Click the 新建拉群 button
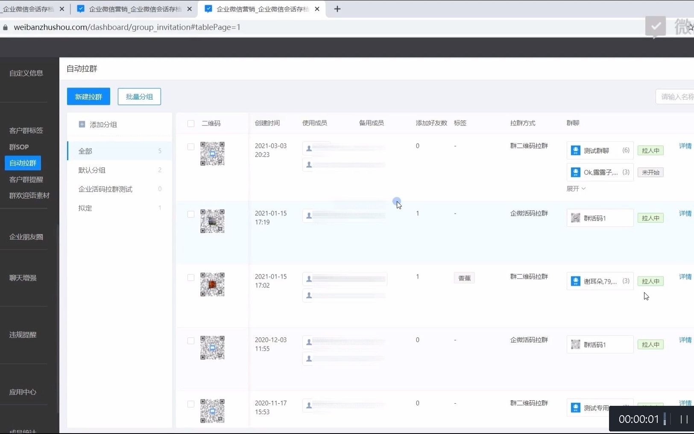 [88, 97]
